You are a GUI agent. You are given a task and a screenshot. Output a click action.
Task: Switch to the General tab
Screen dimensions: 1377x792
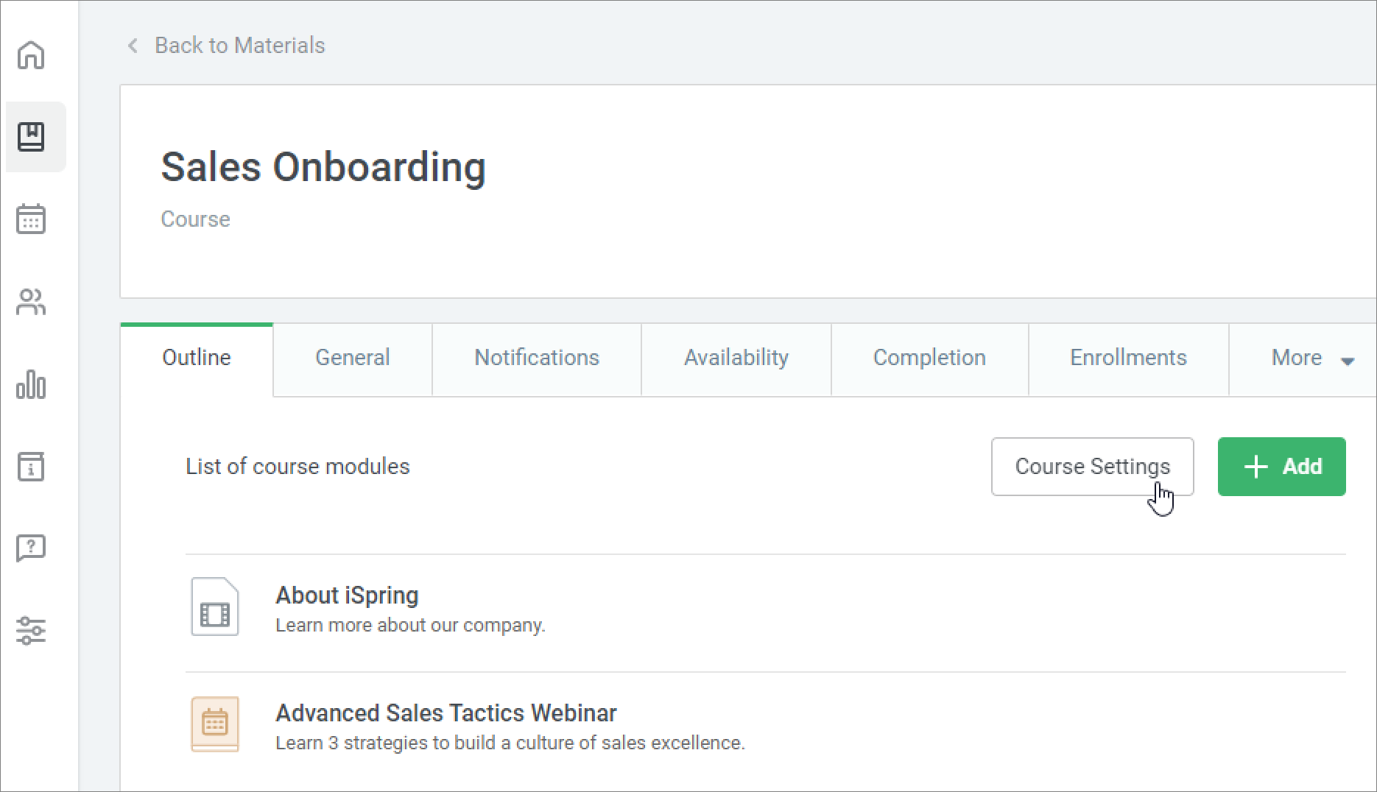tap(352, 358)
